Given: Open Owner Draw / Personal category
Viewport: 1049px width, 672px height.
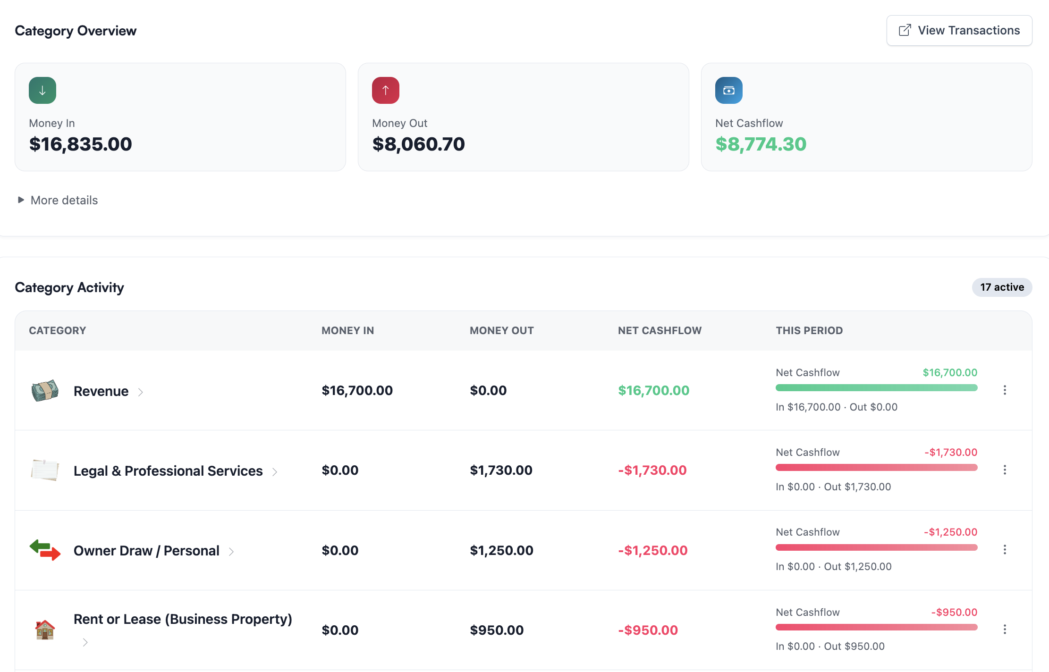Looking at the screenshot, I should pyautogui.click(x=146, y=551).
